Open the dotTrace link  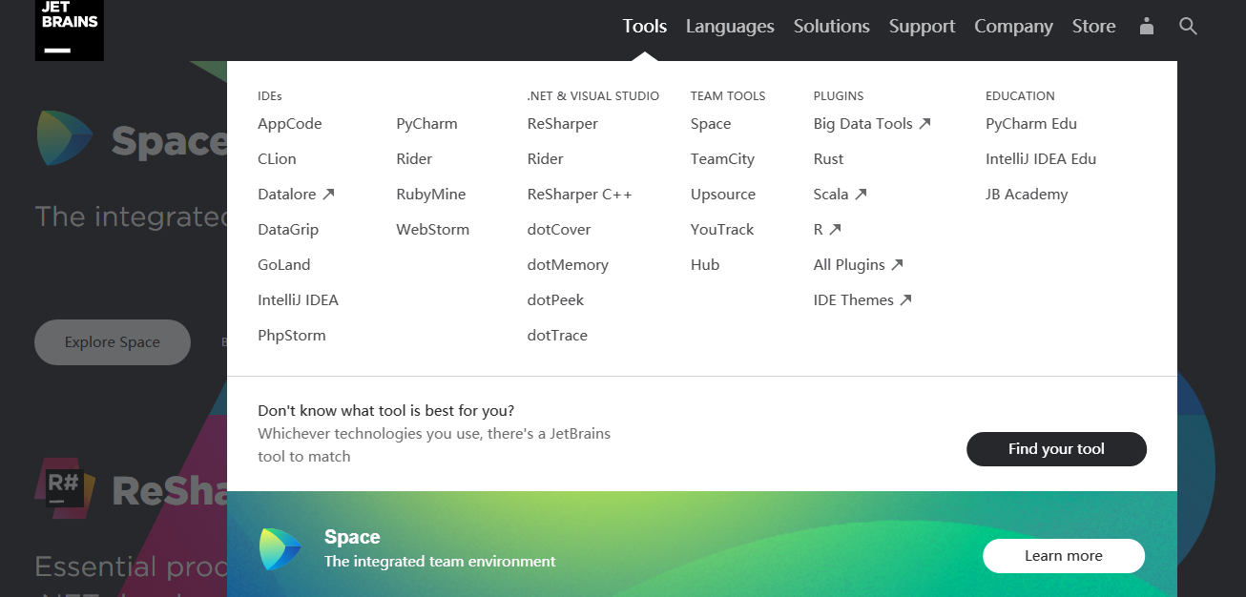click(556, 335)
